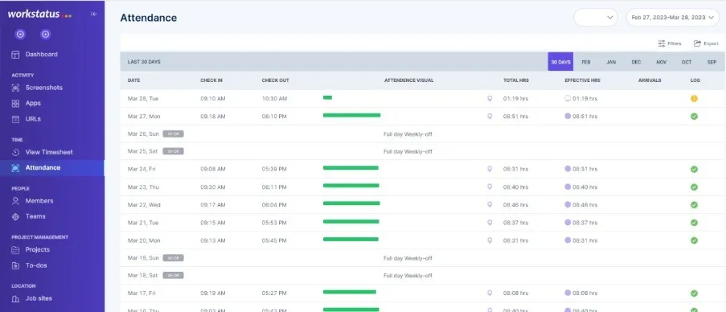Click the location pin for Mar 28
The height and width of the screenshot is (312, 726).
pos(490,99)
